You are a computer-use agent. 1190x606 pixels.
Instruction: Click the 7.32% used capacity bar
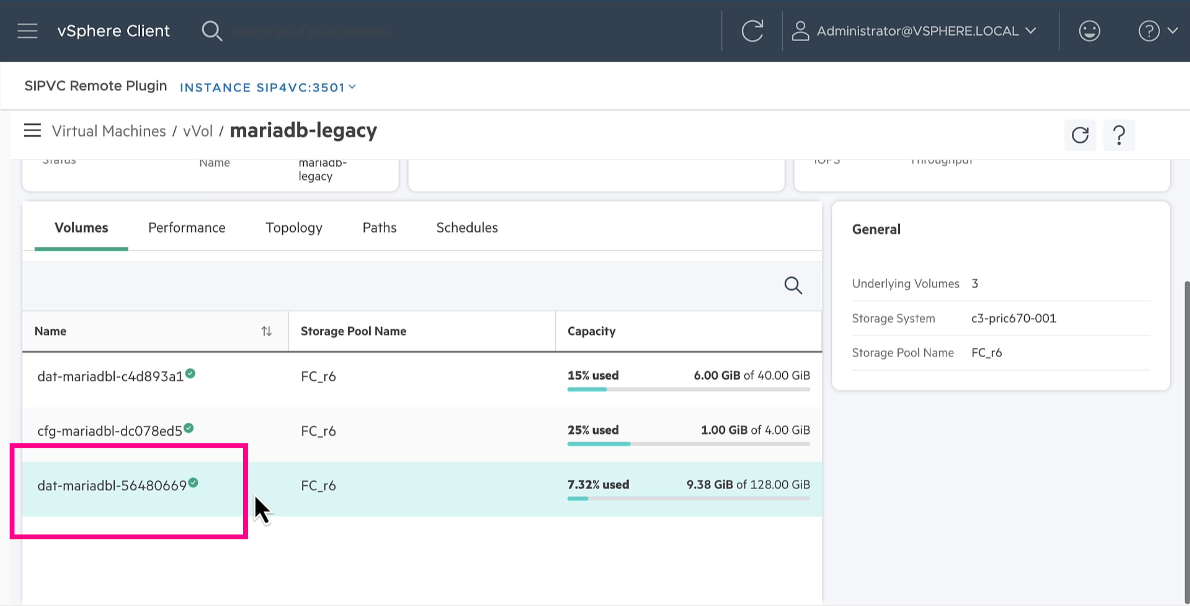pos(688,498)
